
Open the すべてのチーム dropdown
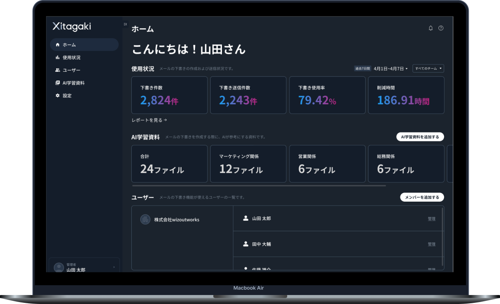coord(428,68)
